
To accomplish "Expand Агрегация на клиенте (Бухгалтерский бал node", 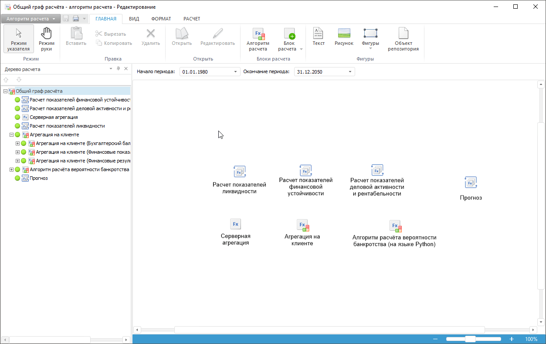I will [17, 143].
